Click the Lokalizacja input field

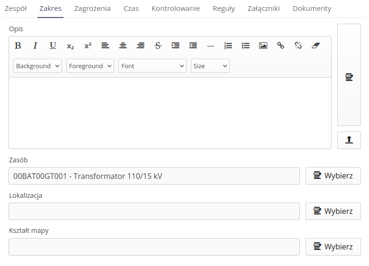pyautogui.click(x=154, y=211)
